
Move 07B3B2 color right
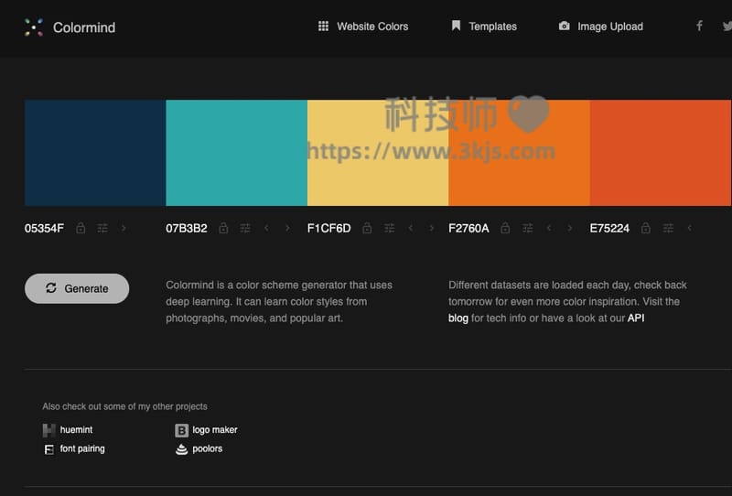pyautogui.click(x=287, y=228)
